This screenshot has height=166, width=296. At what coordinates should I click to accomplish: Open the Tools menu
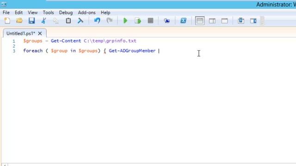click(48, 12)
